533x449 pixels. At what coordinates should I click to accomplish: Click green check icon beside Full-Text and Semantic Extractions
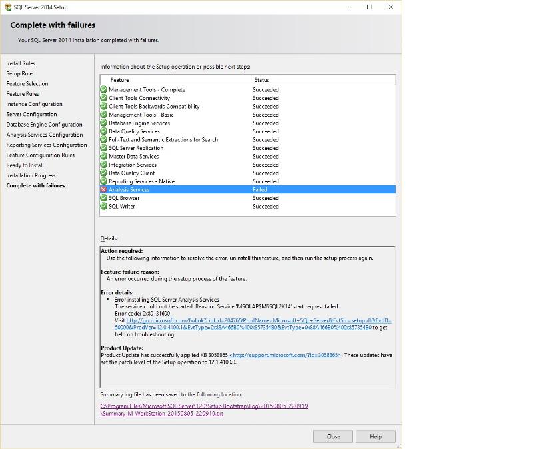coord(104,139)
